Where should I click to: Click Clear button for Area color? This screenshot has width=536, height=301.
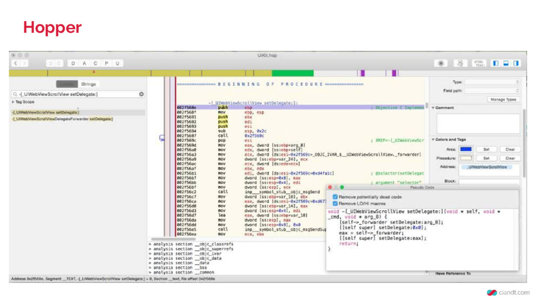510,149
